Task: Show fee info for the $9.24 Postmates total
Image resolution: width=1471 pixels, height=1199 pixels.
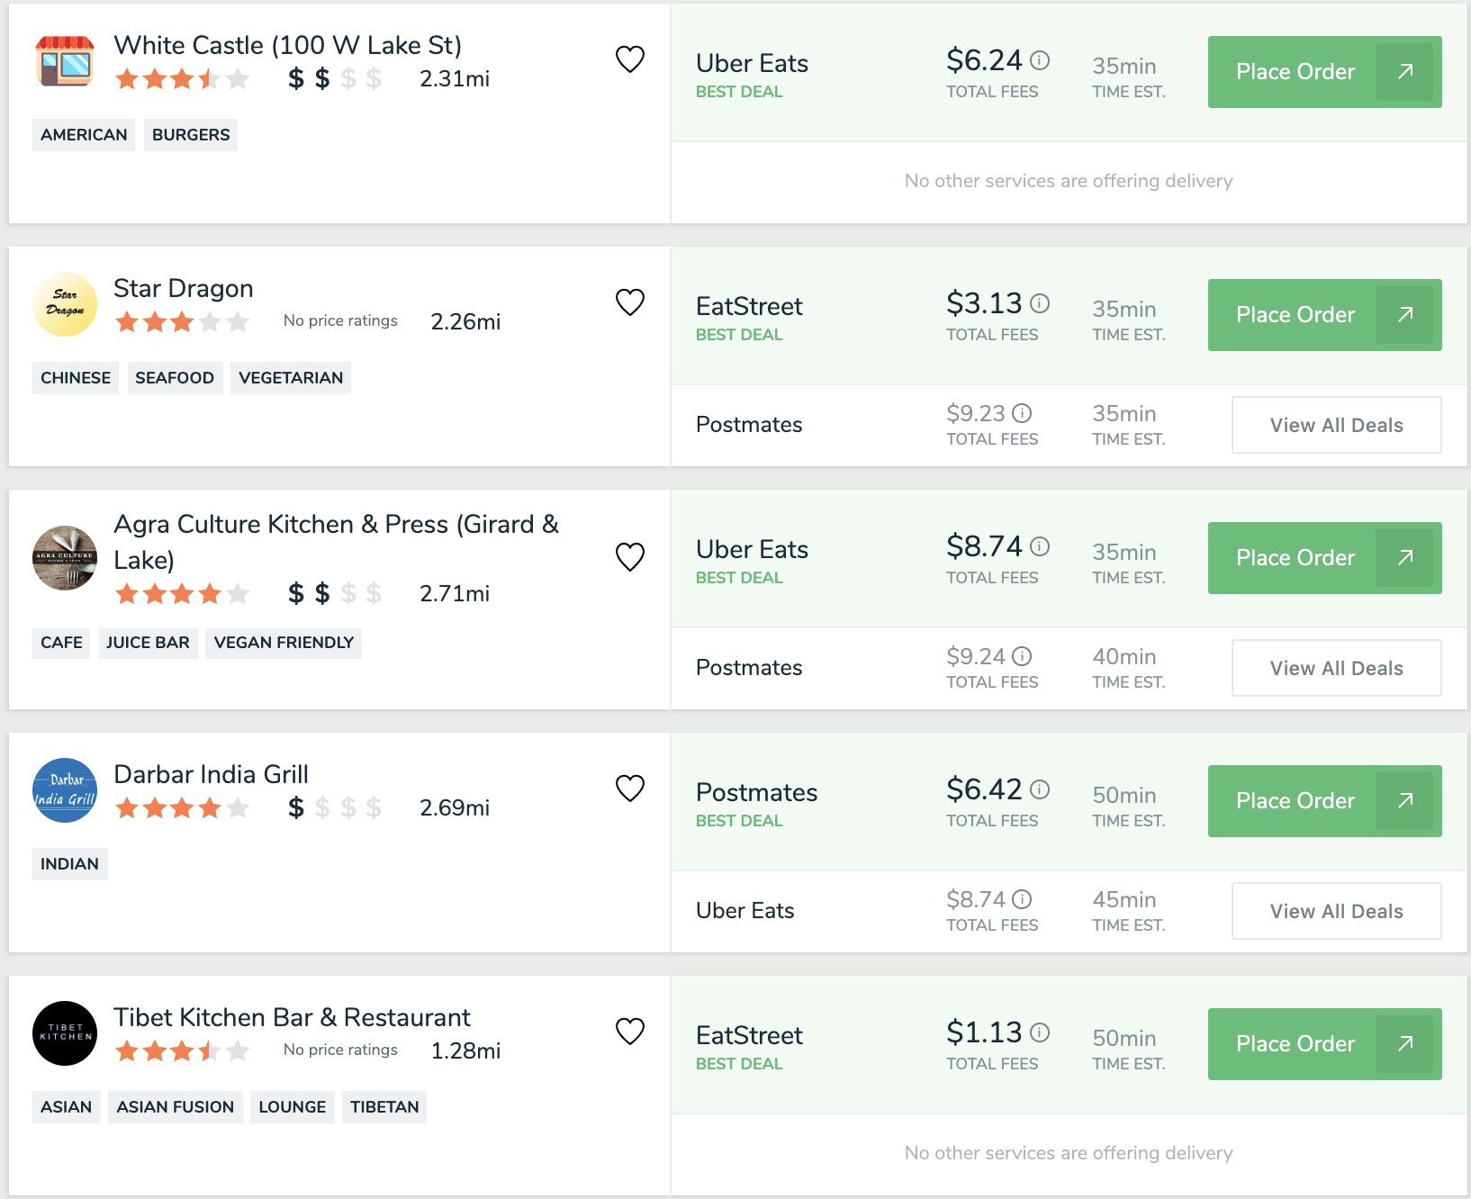Action: coord(1022,656)
